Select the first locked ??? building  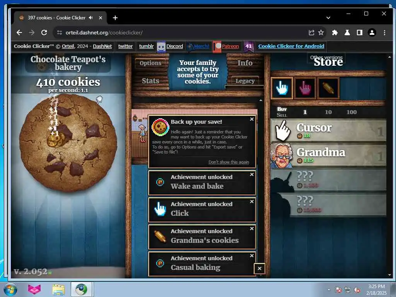tap(328, 180)
